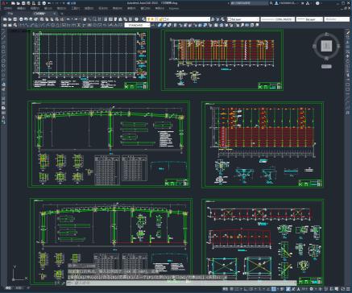Screen dimensions: 352x293
Task: Click the Help question mark in standard toolbar
Action: pos(137,19)
